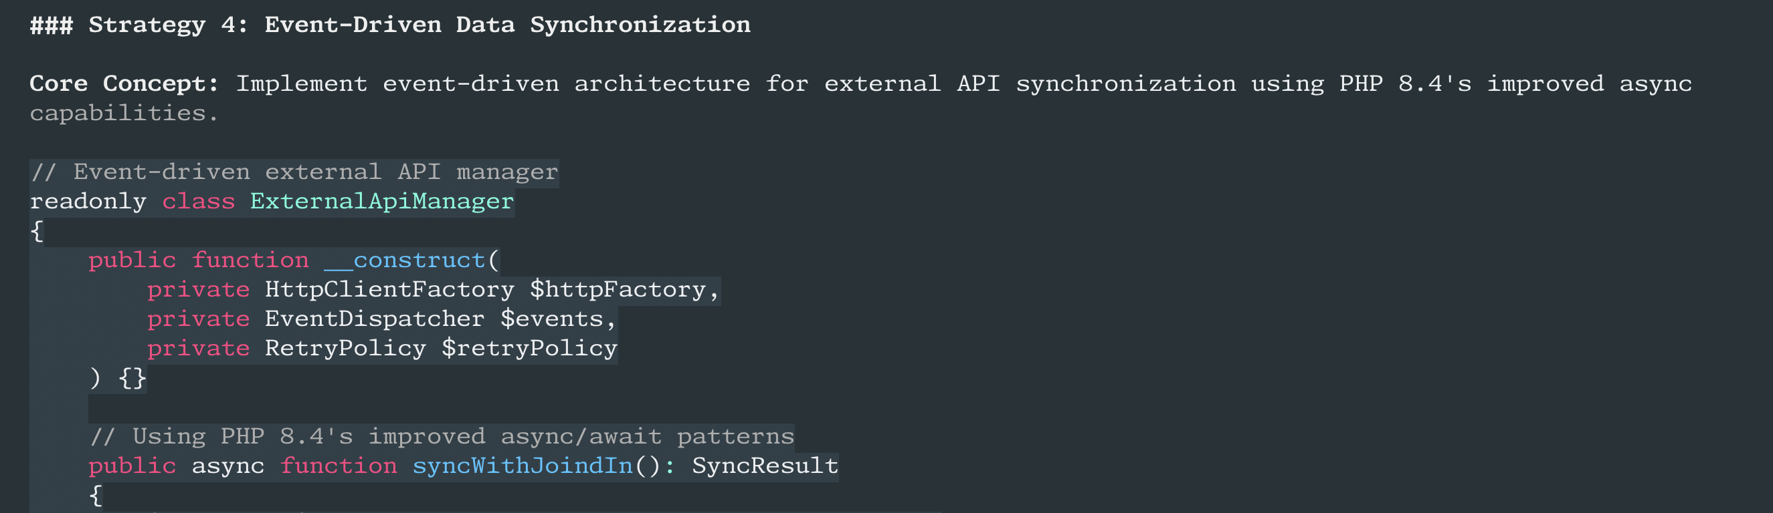Click the '$httpFactory' variable
This screenshot has width=1773, height=513.
coord(618,290)
